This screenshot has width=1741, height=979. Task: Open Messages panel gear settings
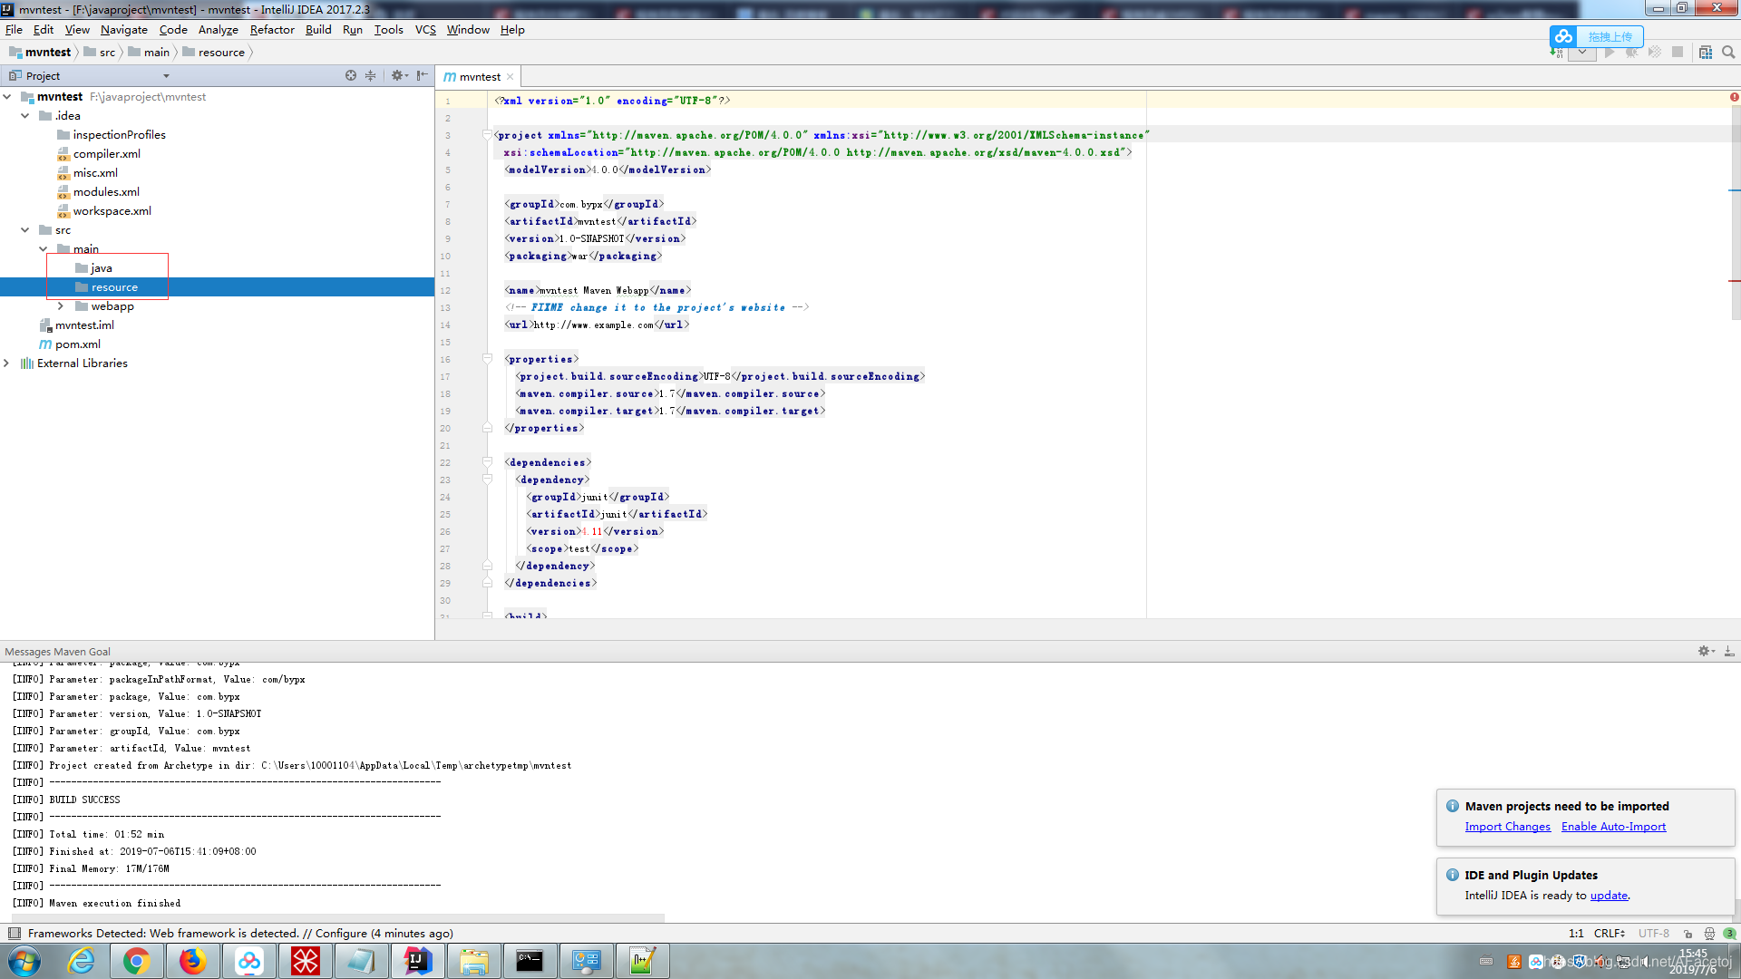[1704, 651]
